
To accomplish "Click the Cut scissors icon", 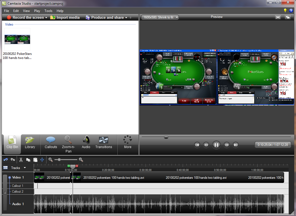I will tap(21, 160).
